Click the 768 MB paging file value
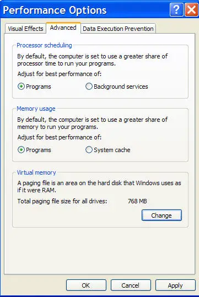The height and width of the screenshot is (297, 199). click(x=137, y=201)
